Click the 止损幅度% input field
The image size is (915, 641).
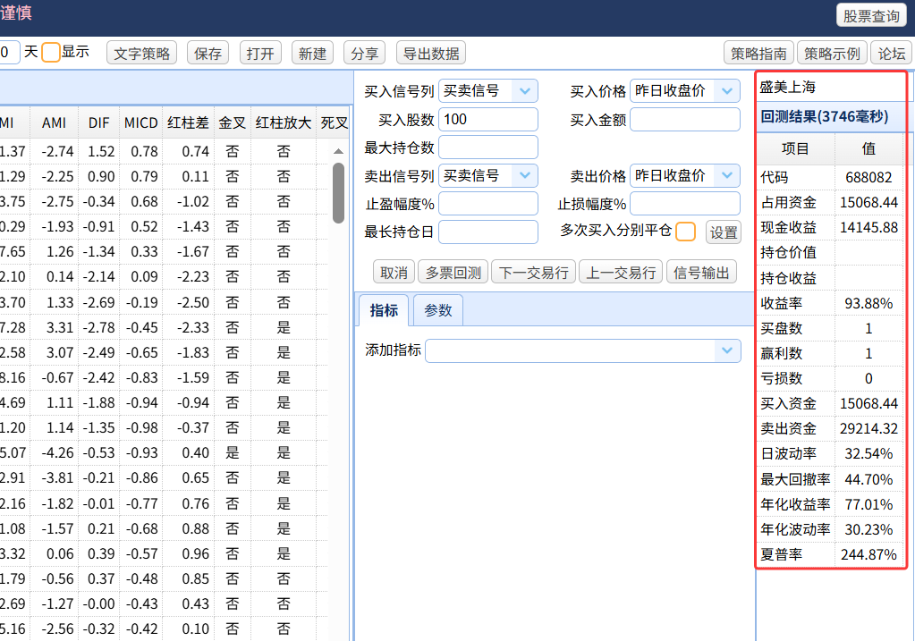(x=685, y=204)
